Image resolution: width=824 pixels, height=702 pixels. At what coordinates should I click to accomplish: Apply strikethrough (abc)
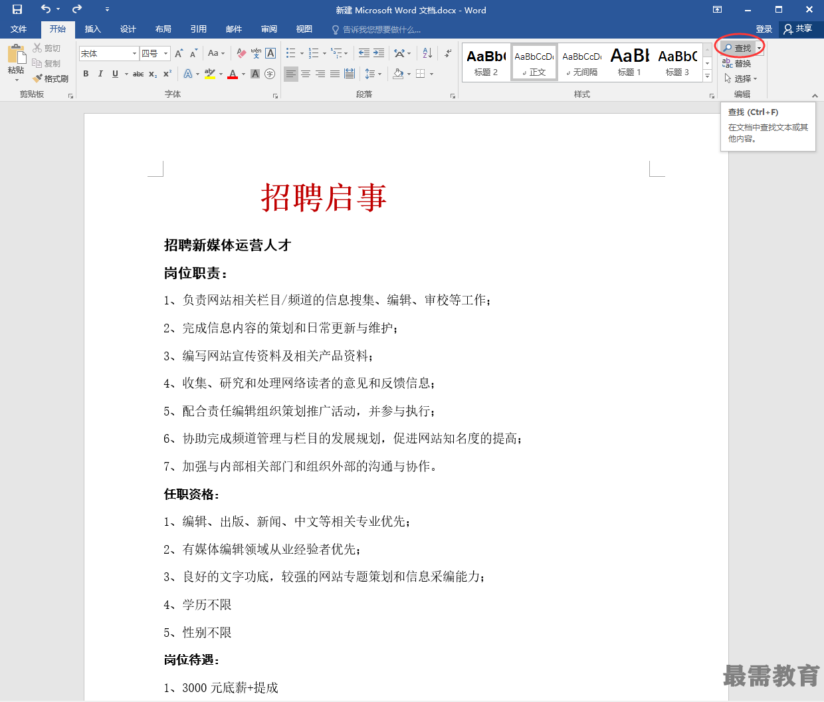[x=138, y=74]
